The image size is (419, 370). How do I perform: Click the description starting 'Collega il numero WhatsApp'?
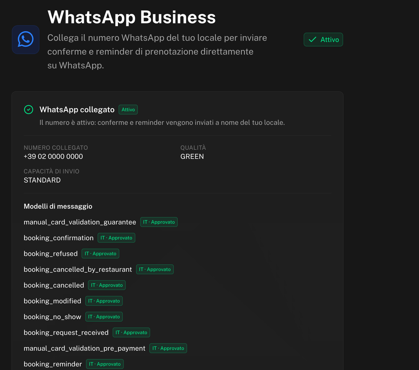click(x=157, y=52)
